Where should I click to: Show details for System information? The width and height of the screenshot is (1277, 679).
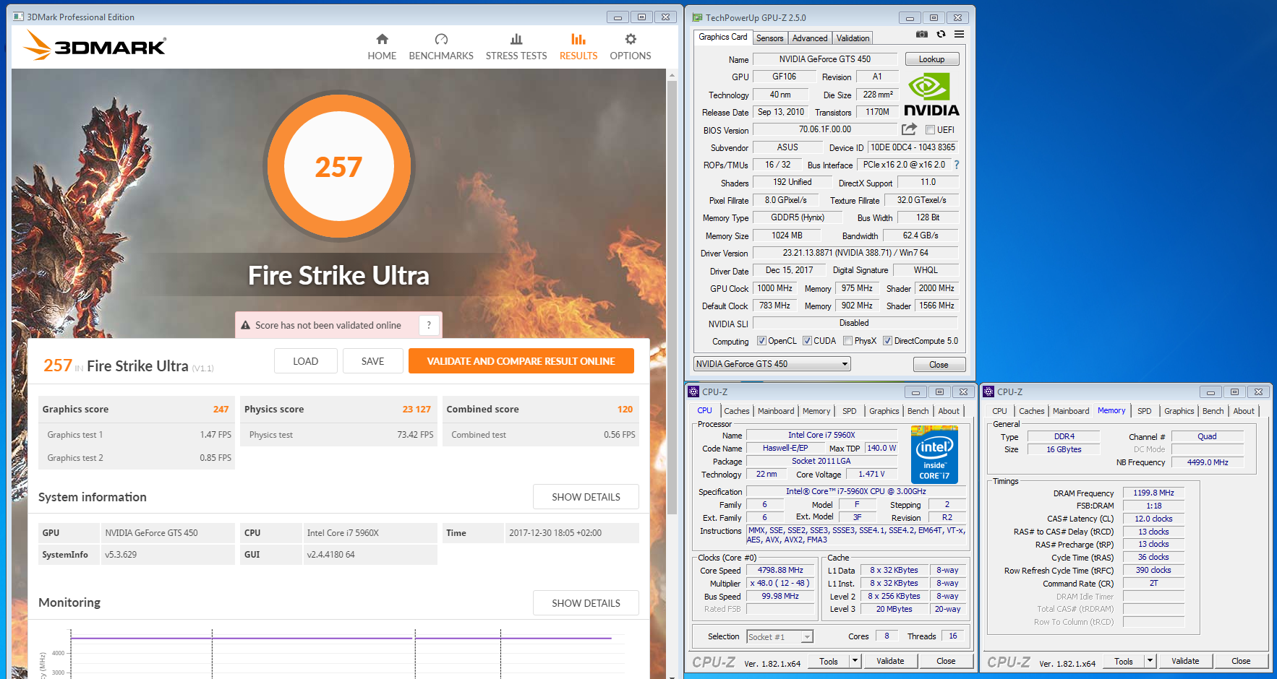[x=586, y=497]
